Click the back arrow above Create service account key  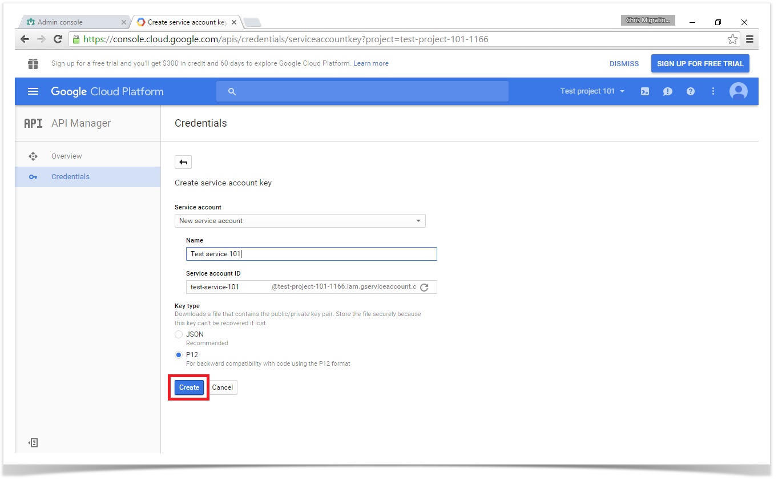[183, 162]
